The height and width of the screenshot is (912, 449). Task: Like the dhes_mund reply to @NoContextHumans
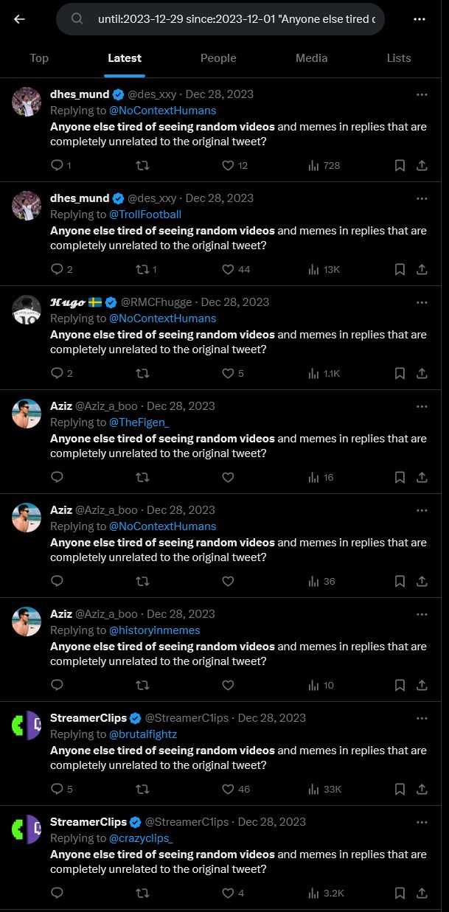(229, 166)
